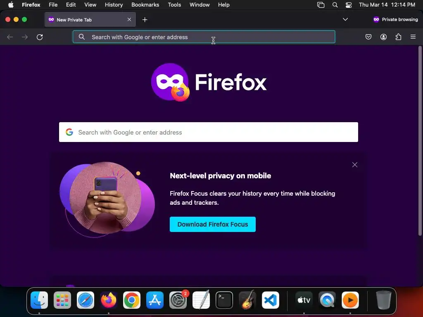This screenshot has width=423, height=317.
Task: Click the date and time display
Action: tap(387, 5)
